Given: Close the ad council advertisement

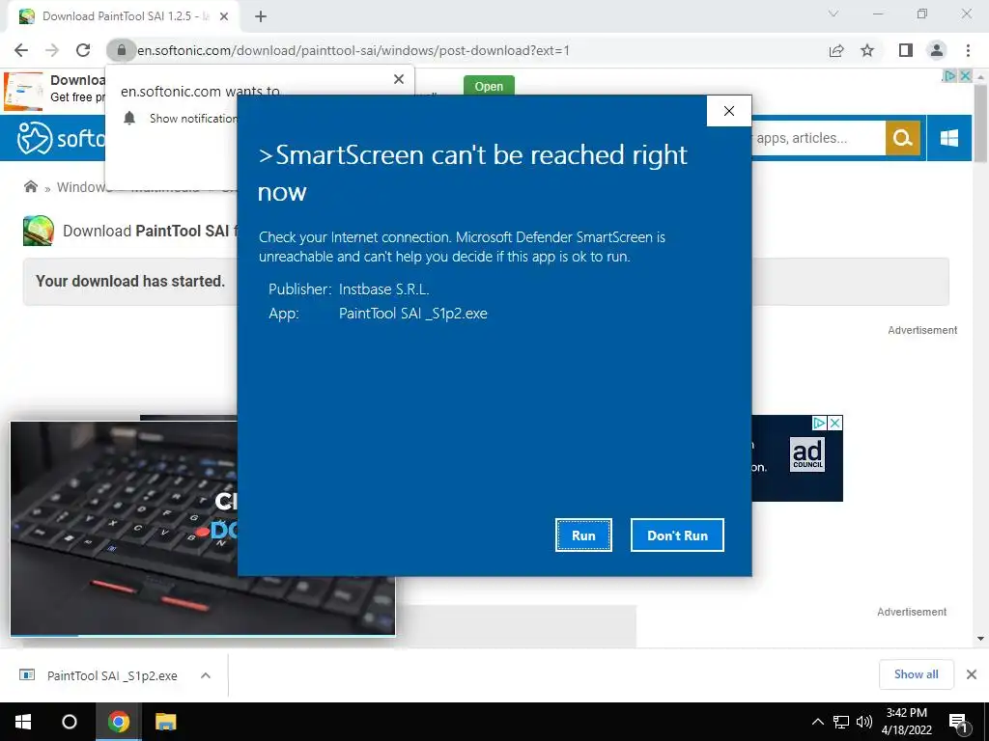Looking at the screenshot, I should (834, 423).
